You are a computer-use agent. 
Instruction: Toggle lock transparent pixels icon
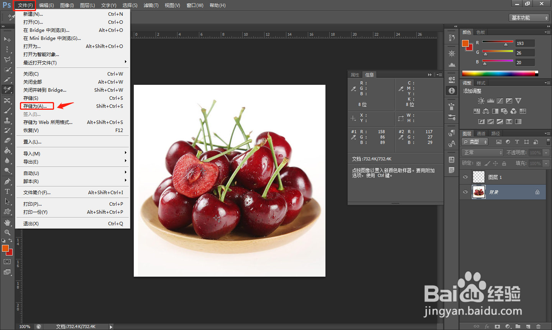(478, 163)
